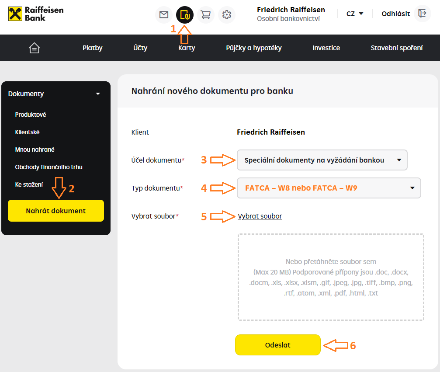Click the Odhlásit text
This screenshot has height=372, width=440.
tap(396, 14)
